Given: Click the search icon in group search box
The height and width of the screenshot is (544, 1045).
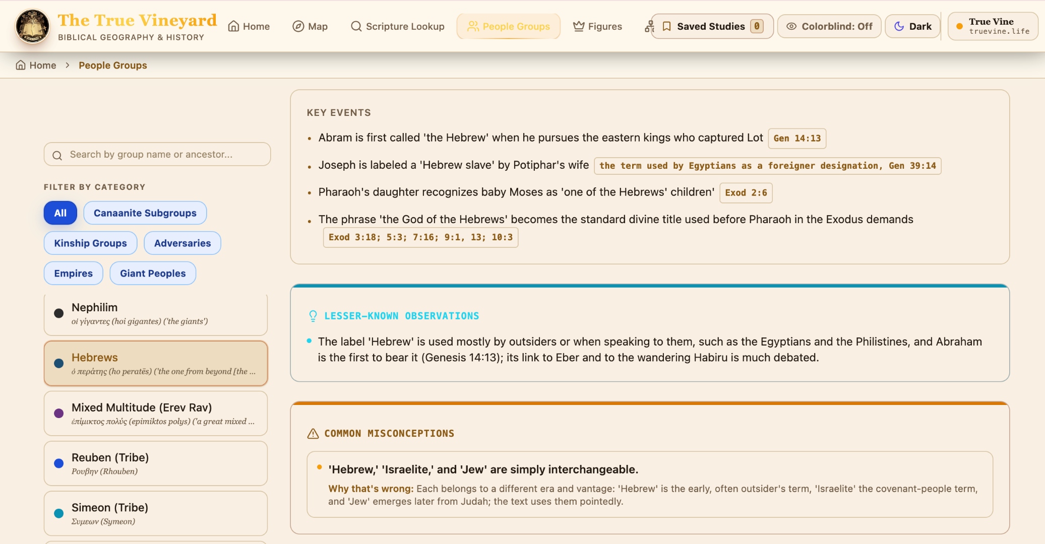Looking at the screenshot, I should click(x=57, y=155).
